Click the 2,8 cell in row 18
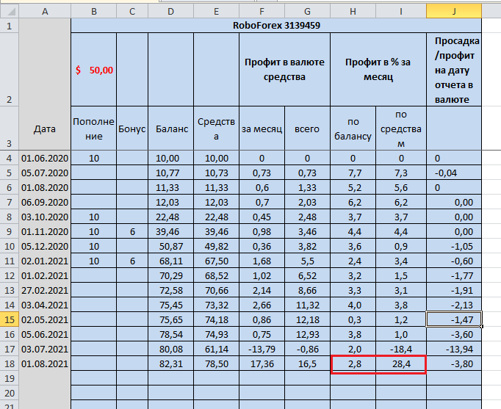This screenshot has height=409, width=501. point(353,363)
